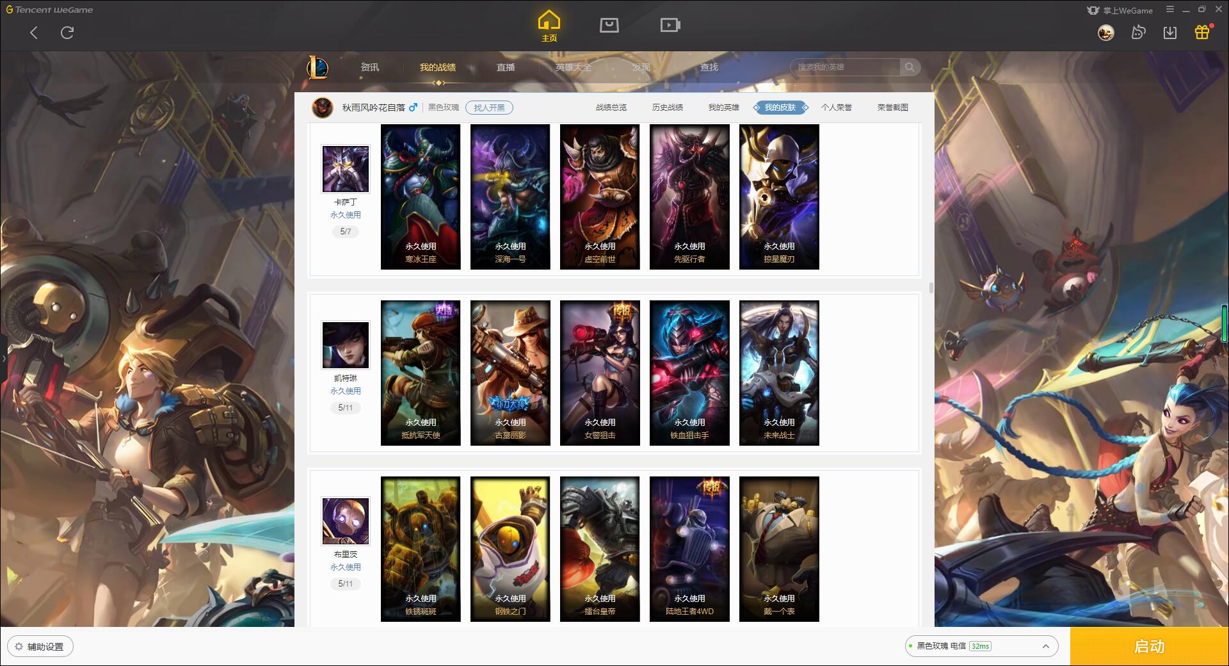Click 黑色玫瑰 server name by username
This screenshot has height=666, width=1229.
pyautogui.click(x=444, y=108)
